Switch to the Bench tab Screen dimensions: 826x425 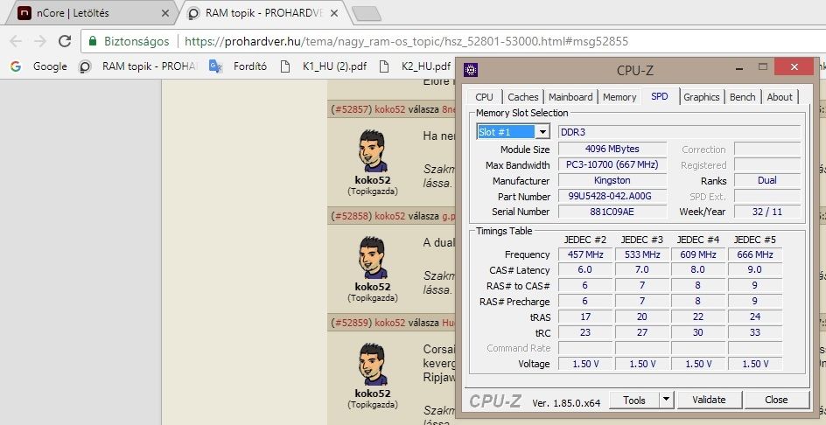point(742,97)
